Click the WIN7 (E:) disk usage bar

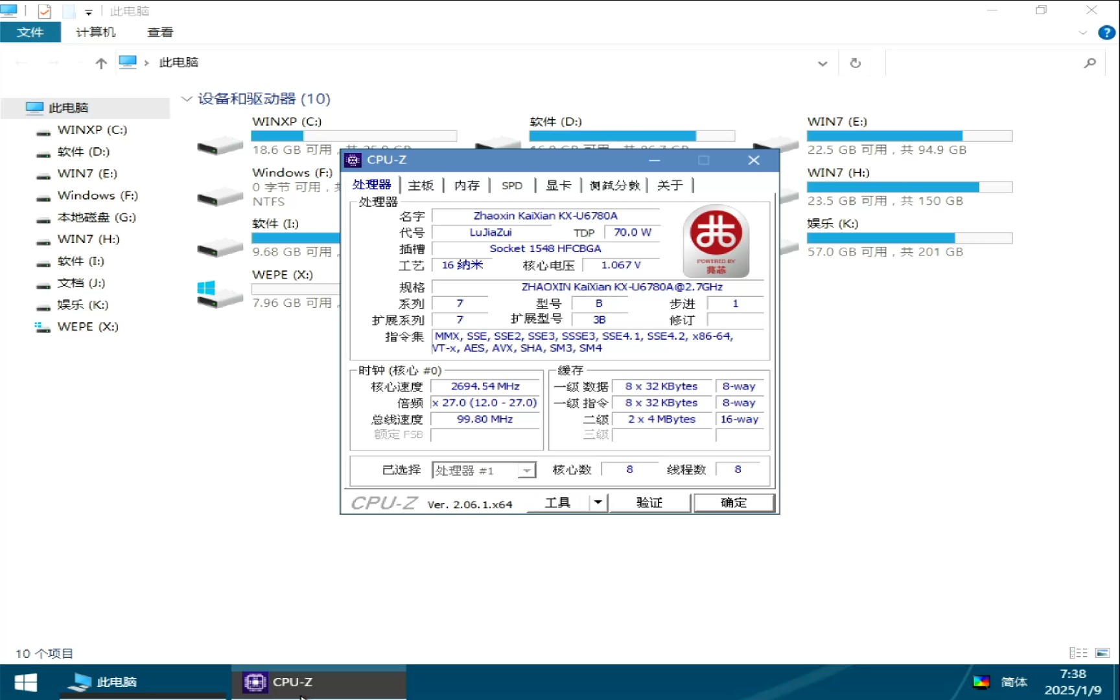tap(909, 135)
